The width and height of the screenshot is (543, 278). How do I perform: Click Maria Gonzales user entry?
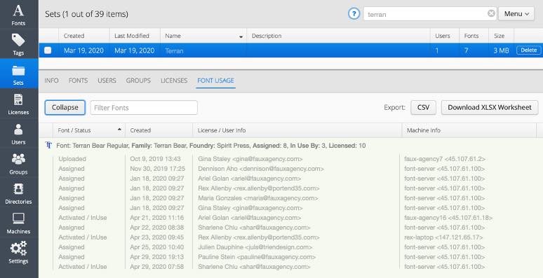(x=258, y=198)
